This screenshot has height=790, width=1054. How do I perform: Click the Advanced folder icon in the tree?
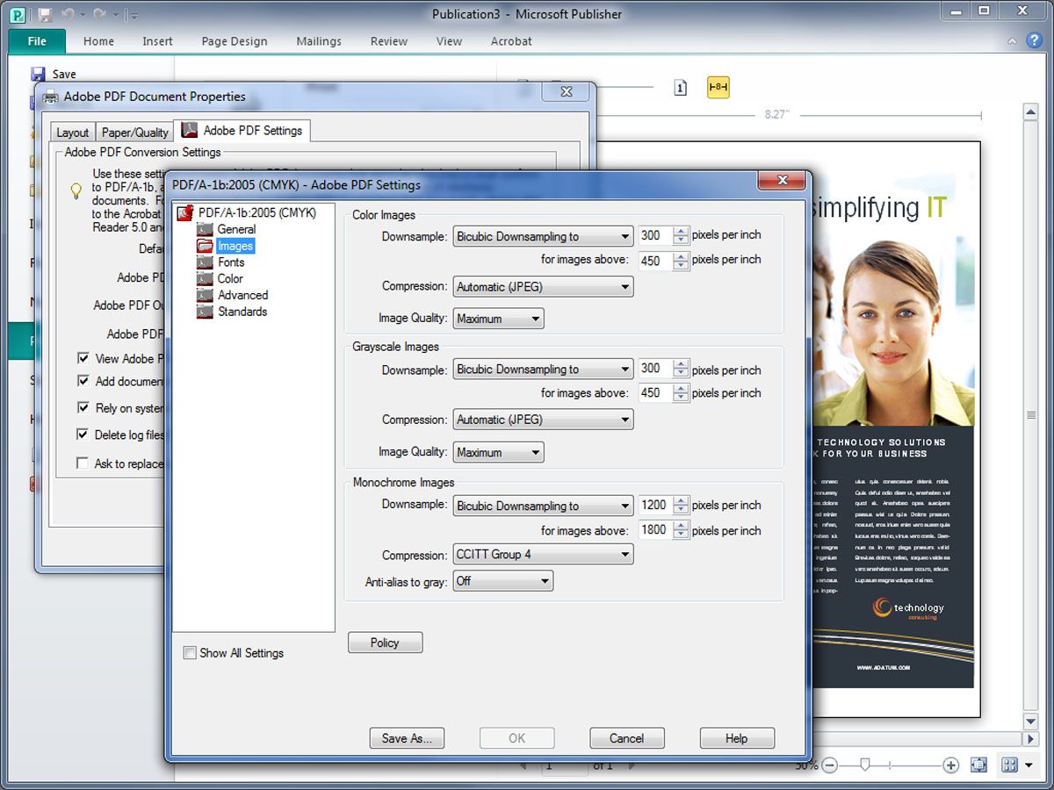pos(205,295)
